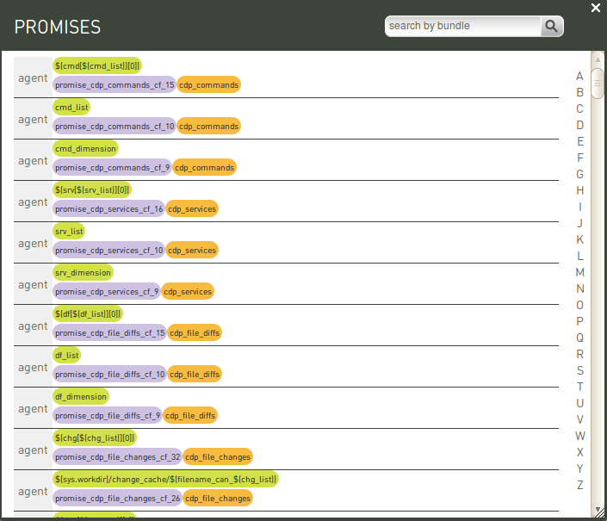Open promiser $(sys.workdir)/change_cache tag
This screenshot has height=521, width=607.
click(x=165, y=479)
